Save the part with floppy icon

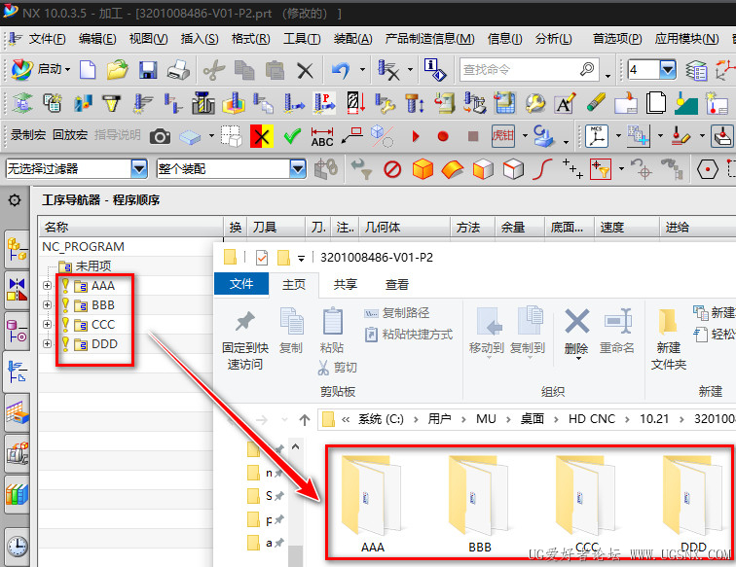[x=148, y=70]
